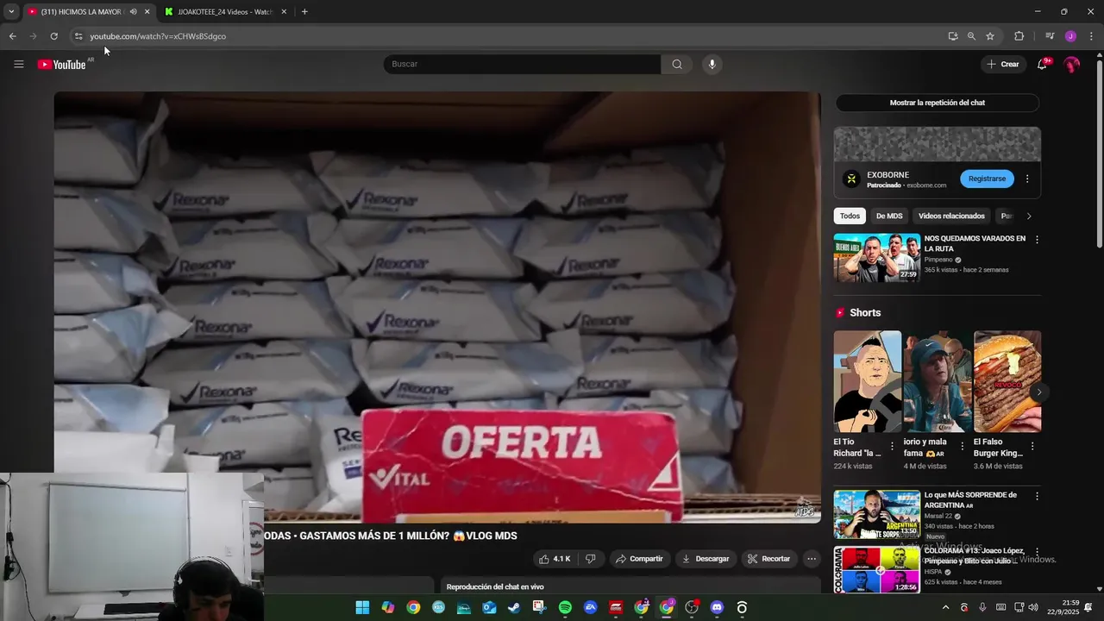Open Outlook from the taskbar
Viewport: 1104px width, 621px height.
point(489,607)
